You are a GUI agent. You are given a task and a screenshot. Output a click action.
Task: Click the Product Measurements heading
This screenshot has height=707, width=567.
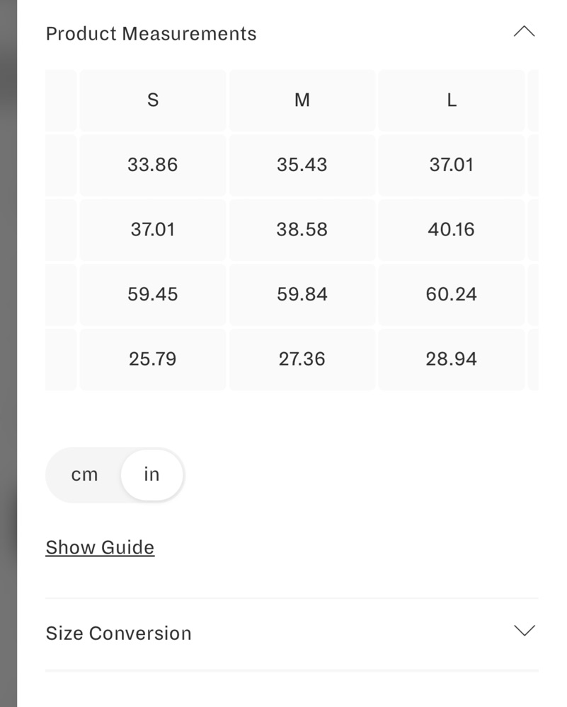[x=151, y=34]
